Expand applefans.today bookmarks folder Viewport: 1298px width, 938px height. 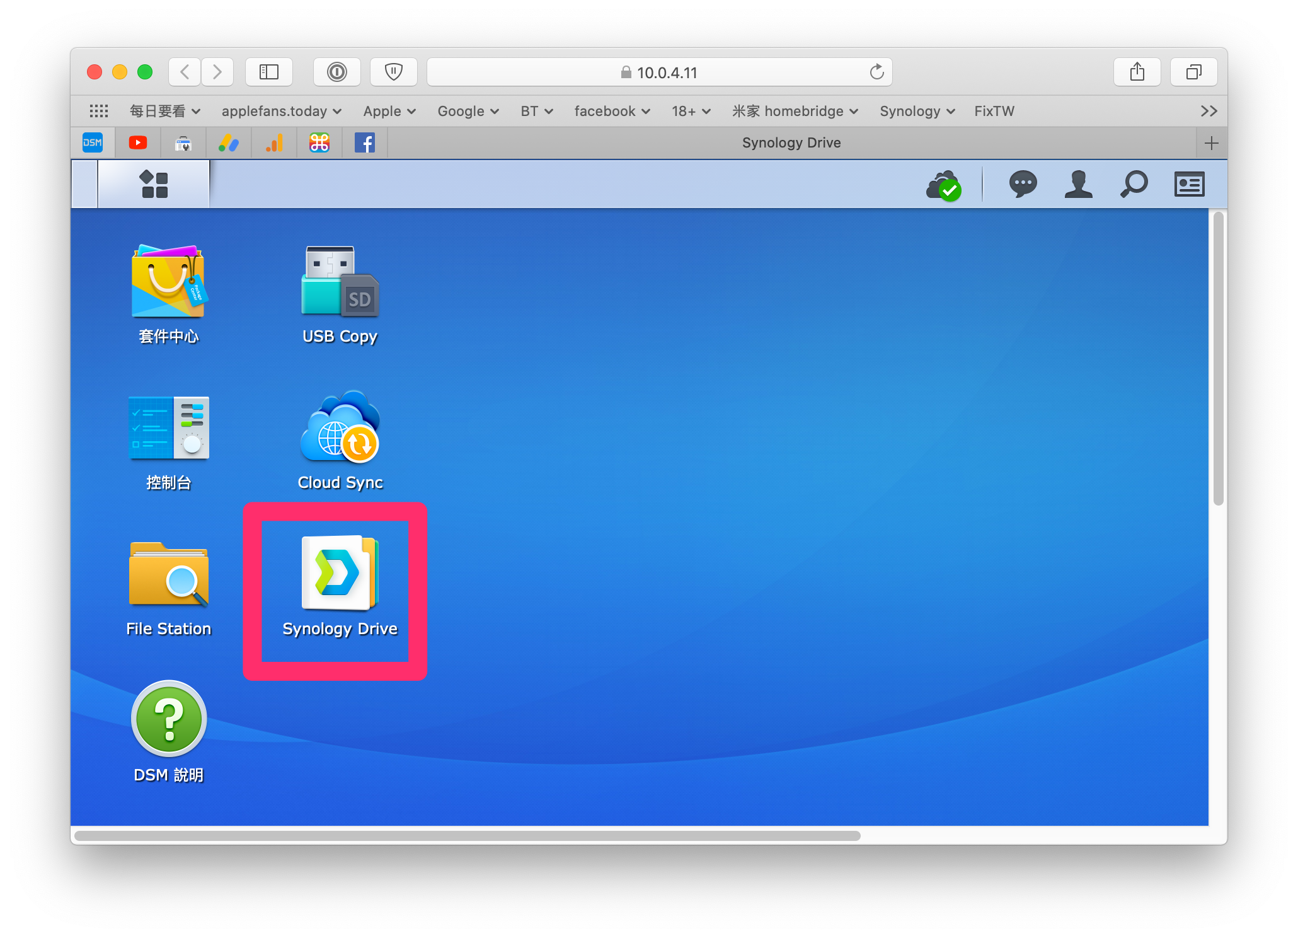pos(282,111)
